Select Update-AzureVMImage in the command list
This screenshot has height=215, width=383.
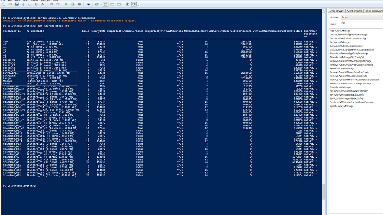[x=342, y=106]
